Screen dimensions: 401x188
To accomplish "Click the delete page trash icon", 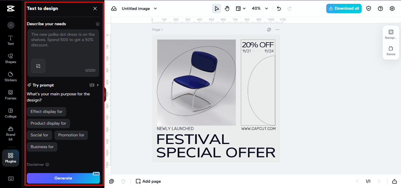I will pyautogui.click(x=123, y=181).
